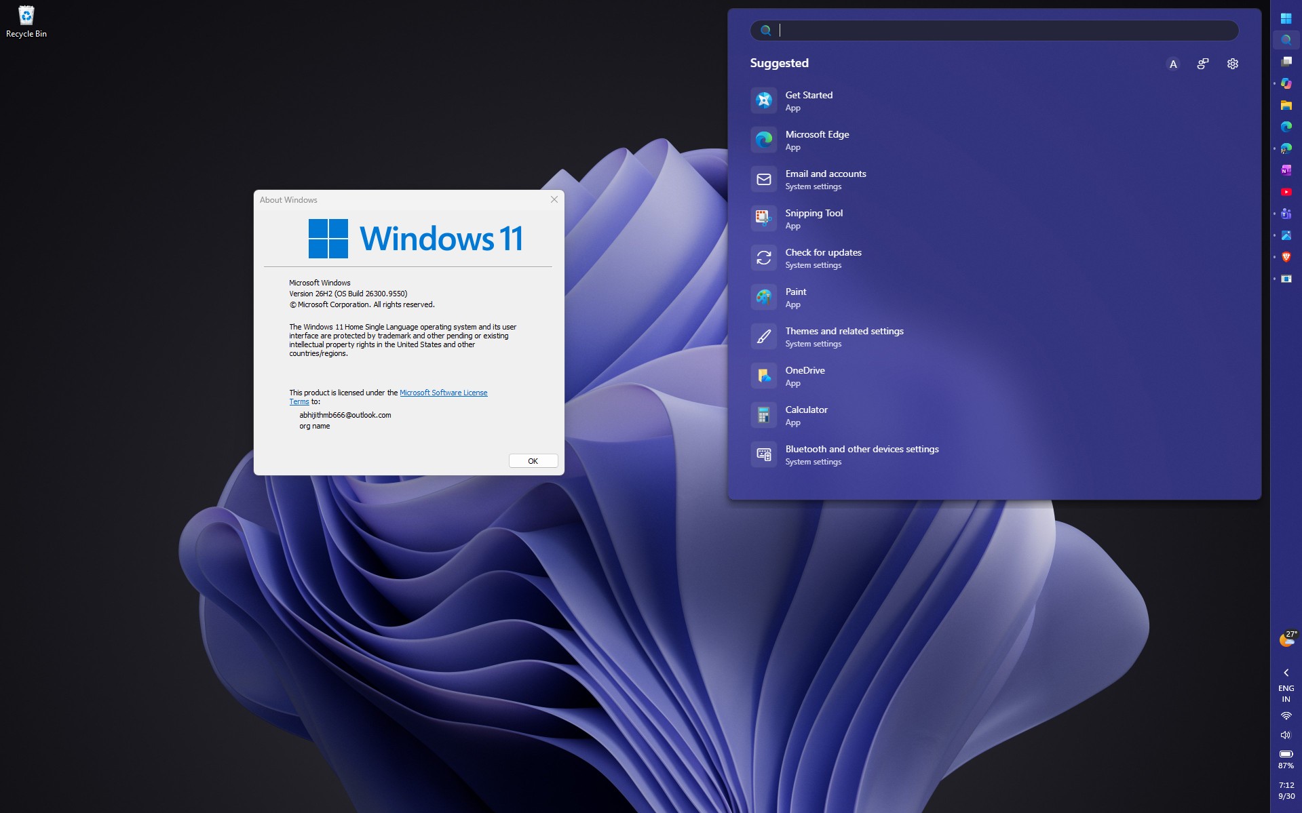Select the Recycle Bin desktop icon
1302x813 pixels.
pos(26,22)
